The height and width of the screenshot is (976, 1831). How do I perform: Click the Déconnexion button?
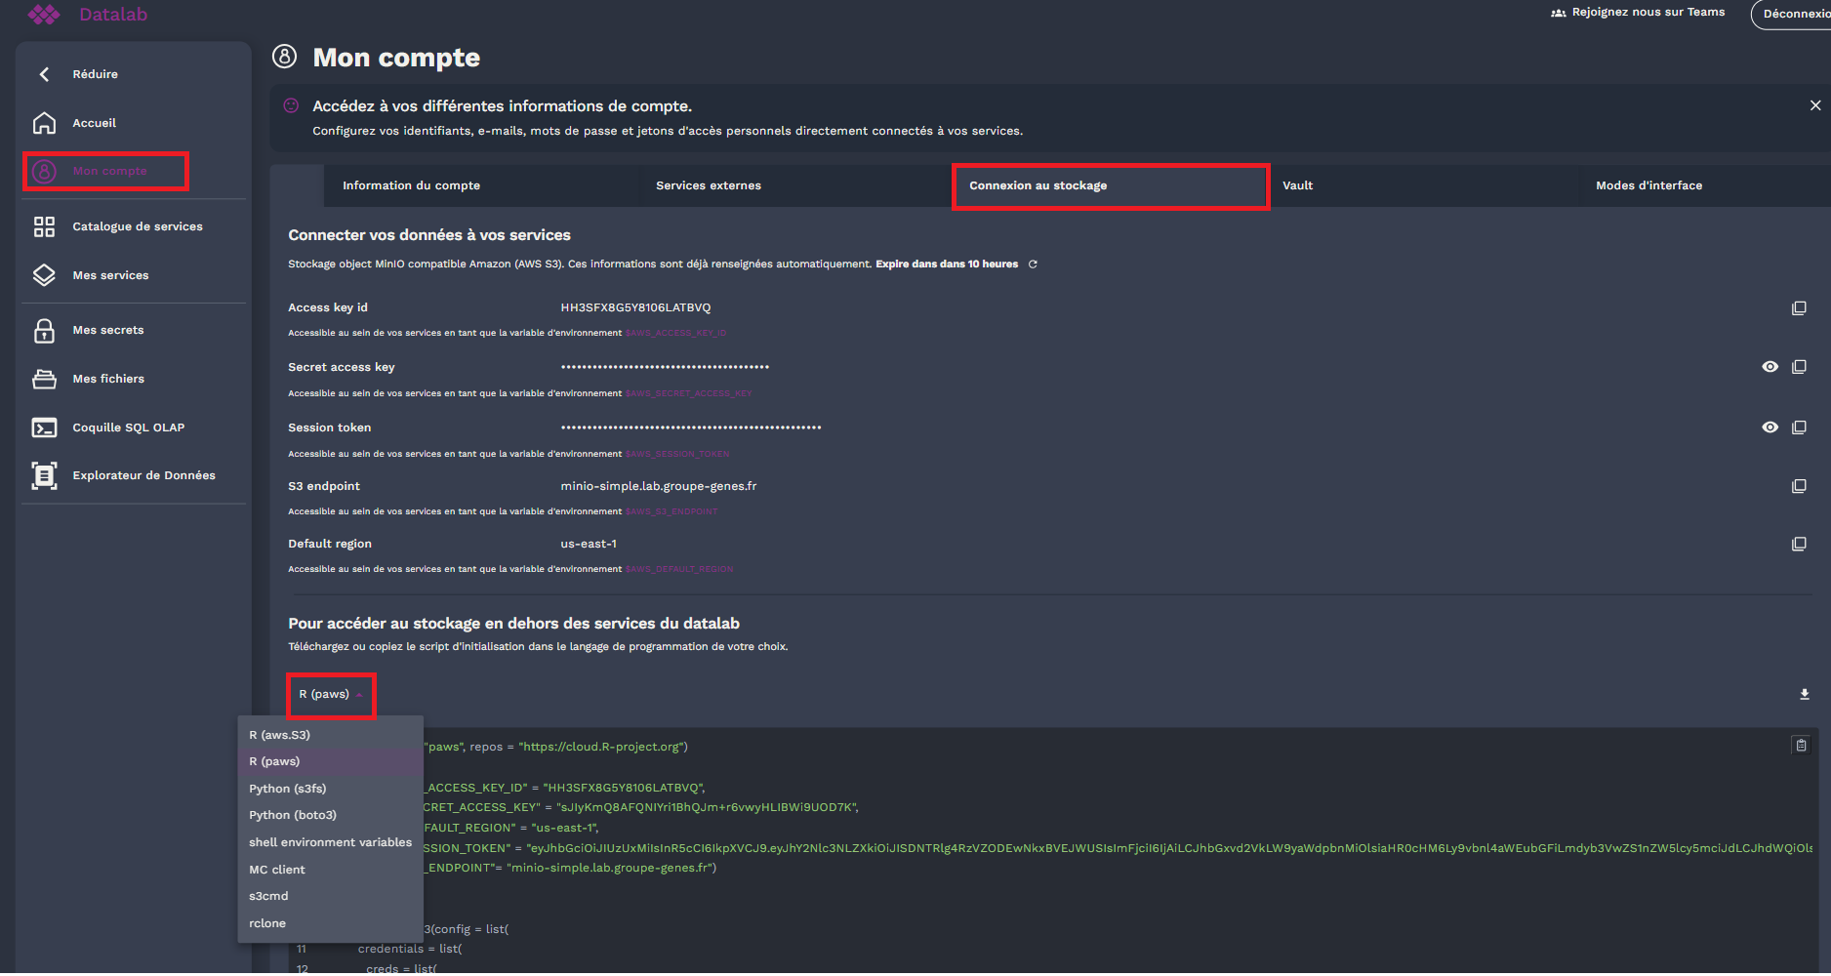click(1801, 15)
